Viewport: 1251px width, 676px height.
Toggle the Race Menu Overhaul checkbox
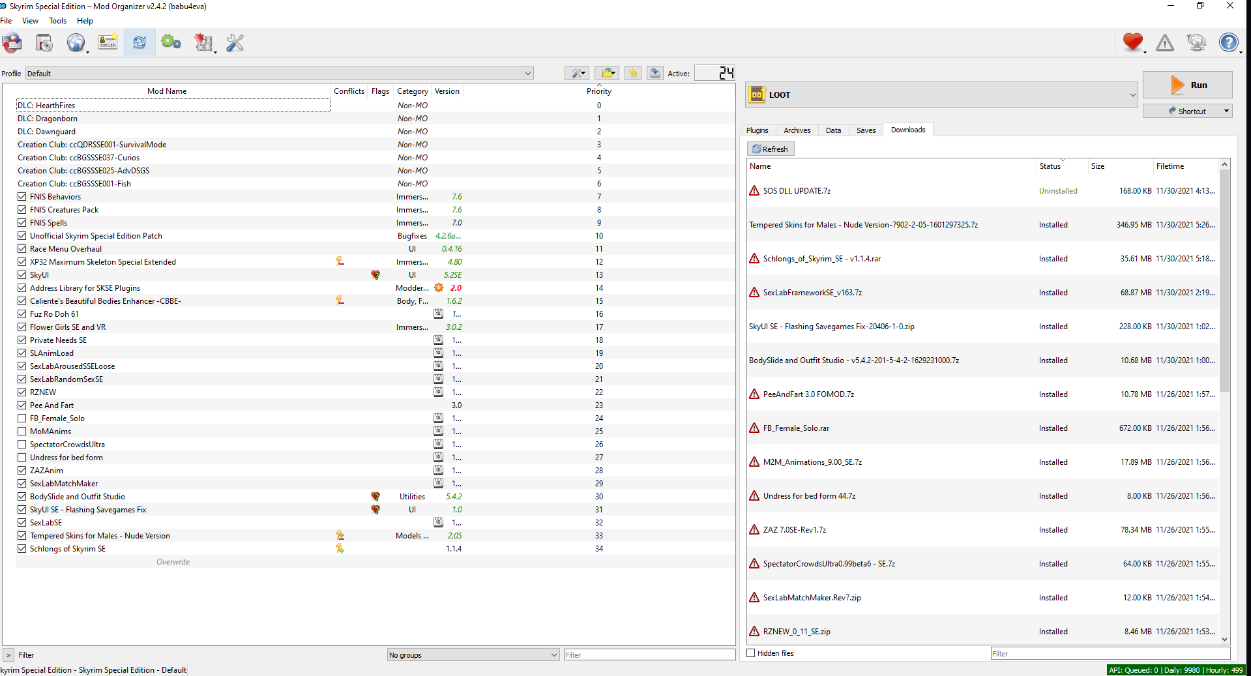click(22, 248)
